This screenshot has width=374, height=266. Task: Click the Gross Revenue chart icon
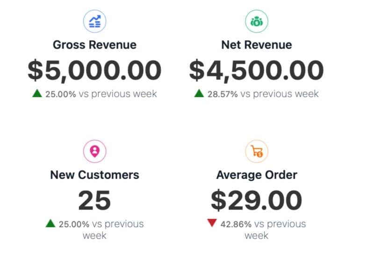(x=95, y=21)
